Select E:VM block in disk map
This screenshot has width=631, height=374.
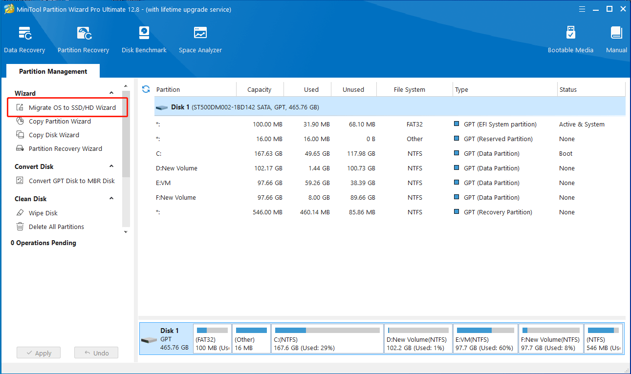(485, 338)
